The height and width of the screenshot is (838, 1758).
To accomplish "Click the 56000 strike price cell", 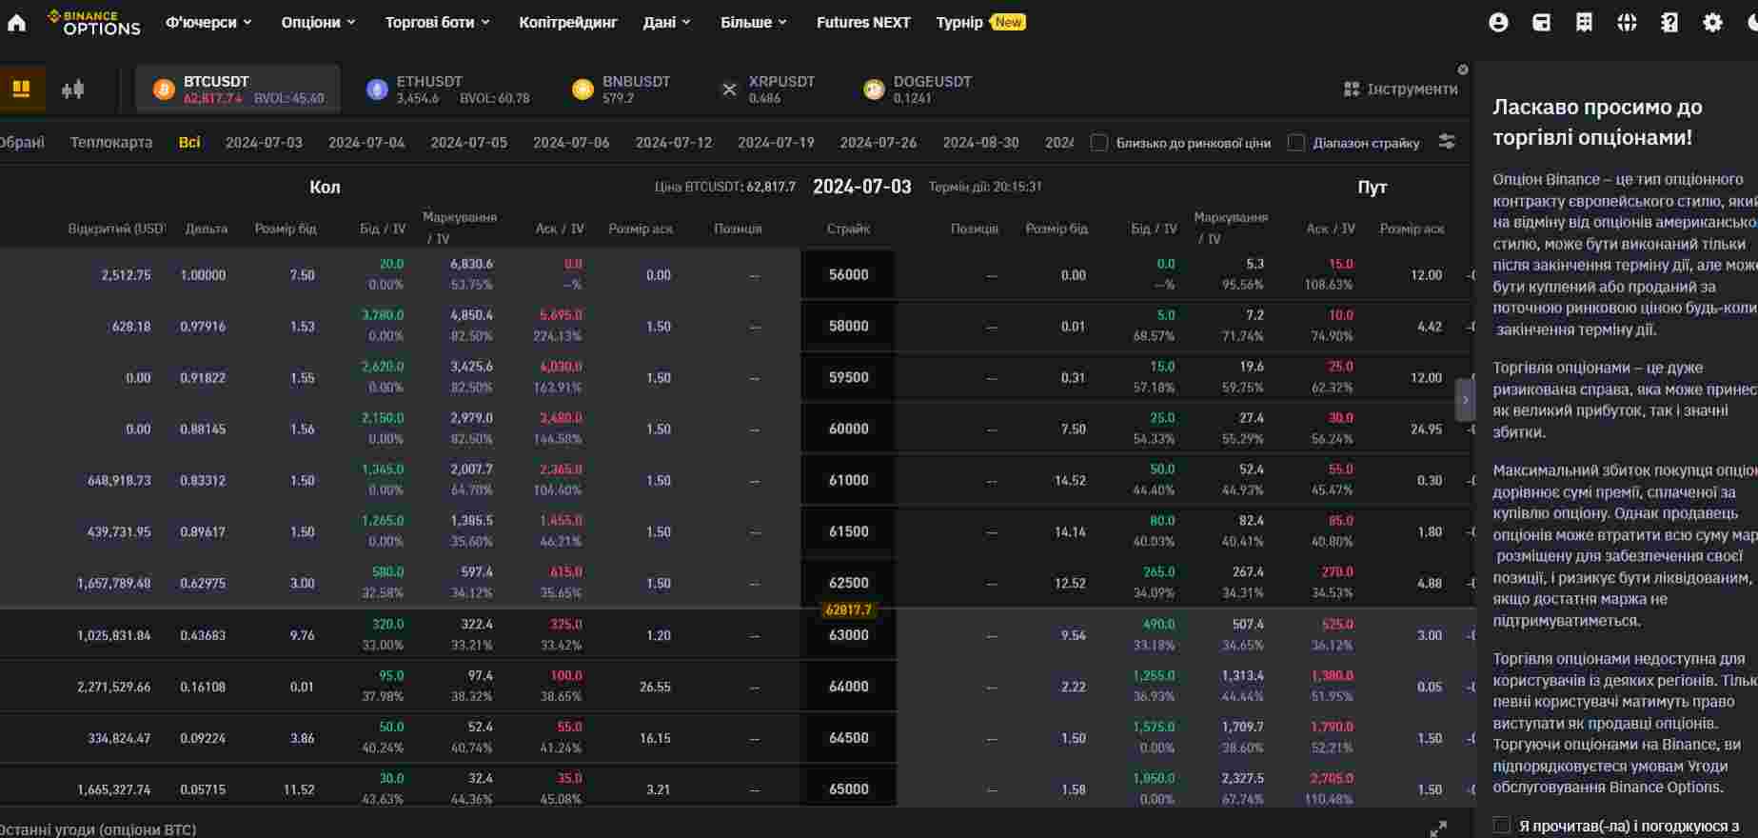I will [848, 274].
